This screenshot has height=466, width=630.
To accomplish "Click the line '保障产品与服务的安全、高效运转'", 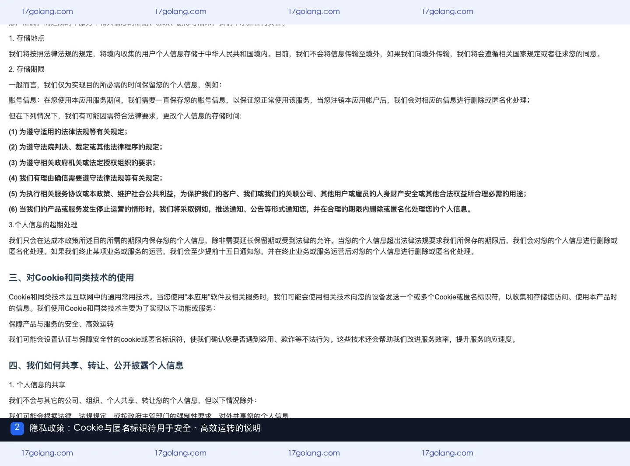I will coord(61,324).
